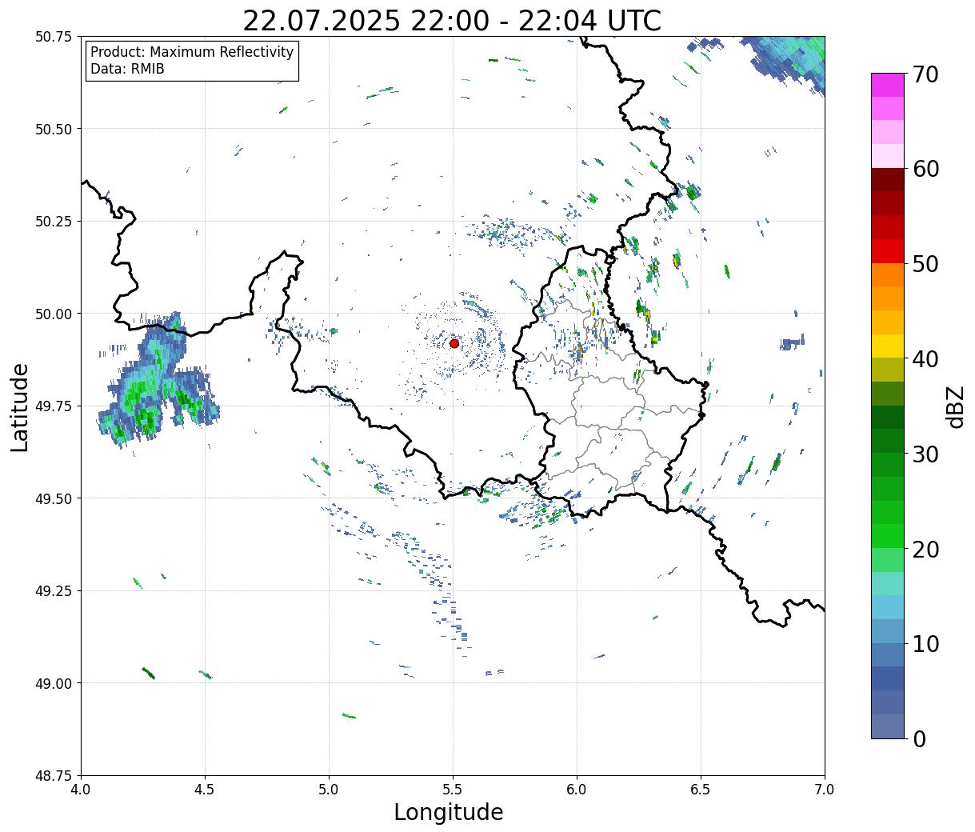Click the latitude tick label 50.75
975x832 pixels.
(53, 37)
